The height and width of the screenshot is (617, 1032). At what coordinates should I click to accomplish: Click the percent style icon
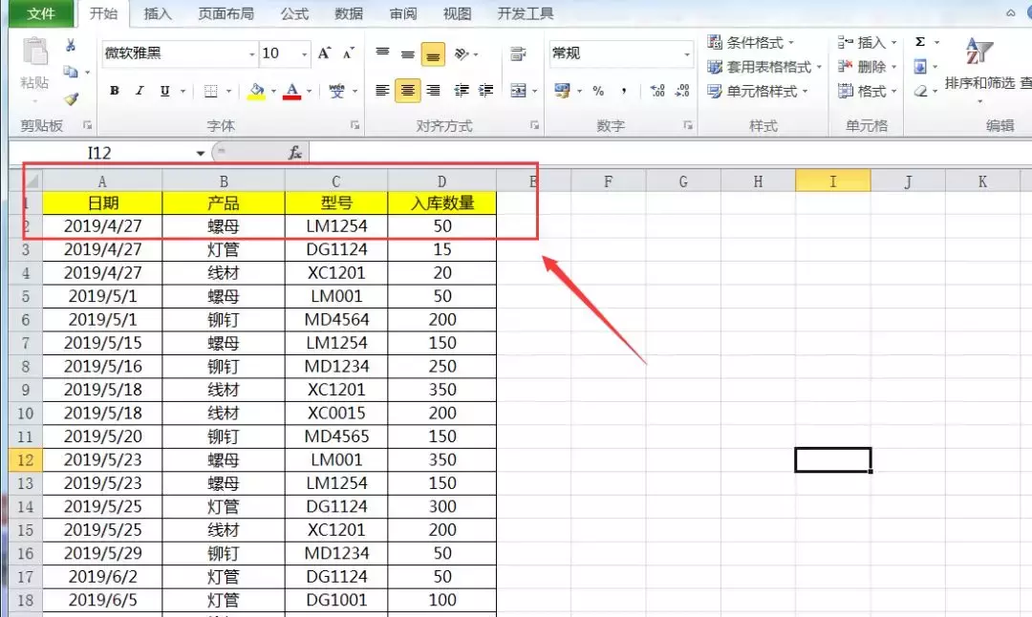[x=598, y=88]
